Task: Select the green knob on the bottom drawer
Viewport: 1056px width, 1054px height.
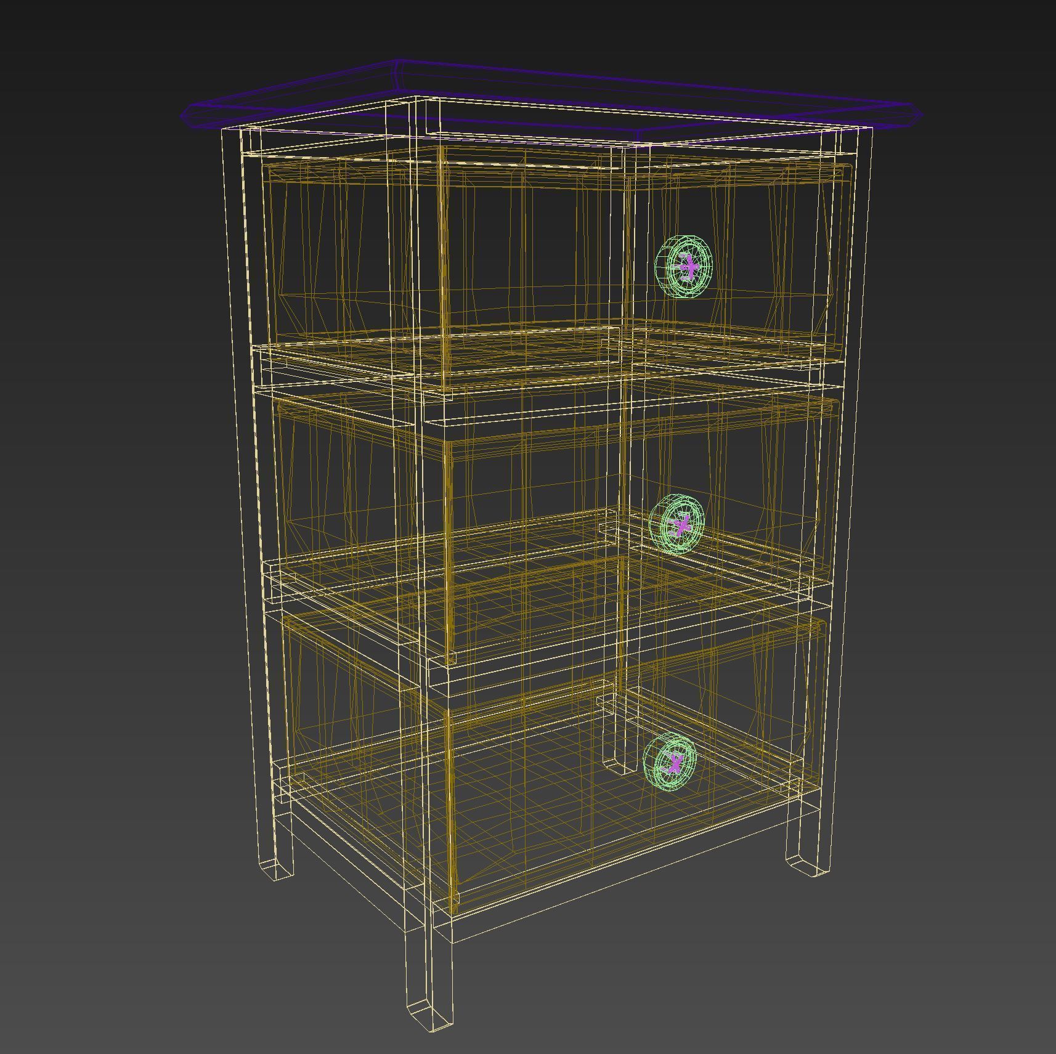Action: (670, 761)
